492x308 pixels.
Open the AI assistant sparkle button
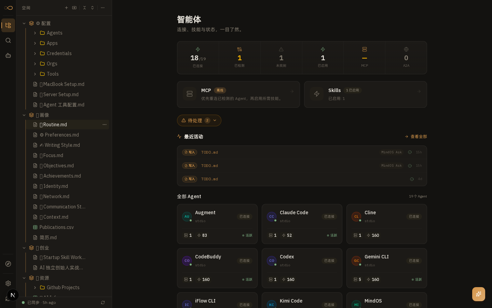click(x=479, y=294)
